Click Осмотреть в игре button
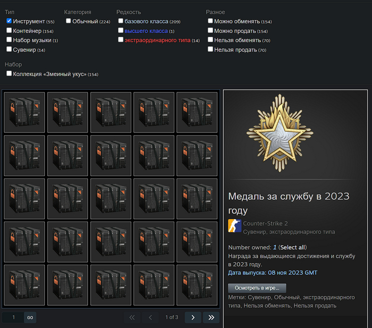Image resolution: width=372 pixels, height=328 pixels. pyautogui.click(x=257, y=288)
